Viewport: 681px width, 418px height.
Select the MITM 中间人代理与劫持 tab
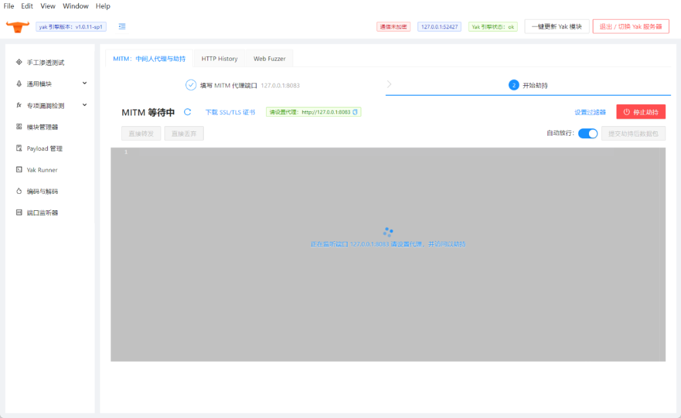[149, 58]
